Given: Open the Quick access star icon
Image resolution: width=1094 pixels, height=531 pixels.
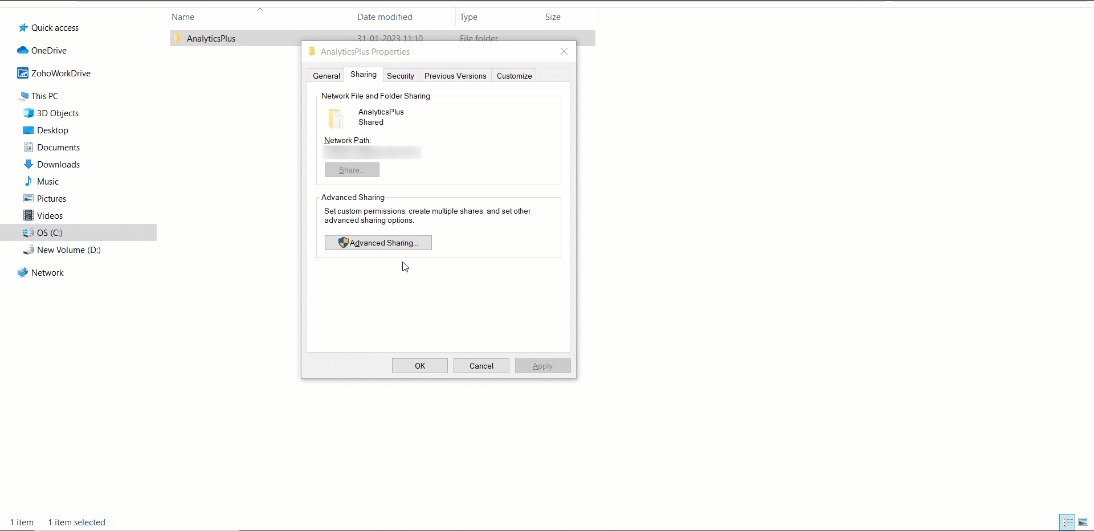Looking at the screenshot, I should point(23,28).
